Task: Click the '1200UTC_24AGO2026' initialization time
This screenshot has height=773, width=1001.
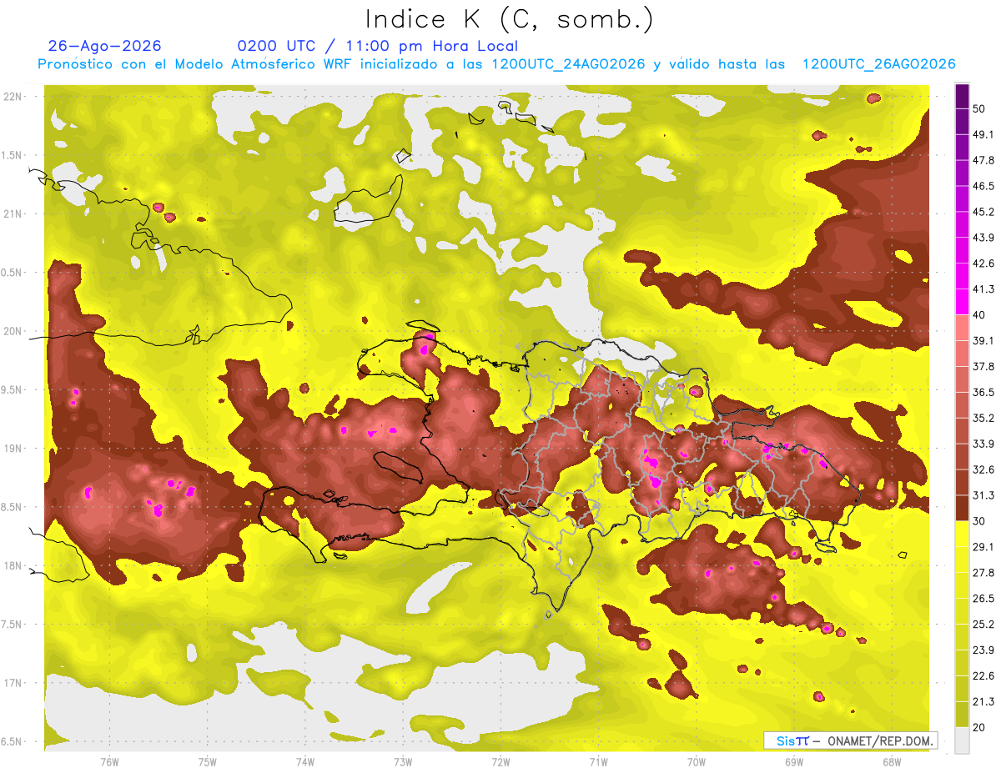Action: click(x=568, y=64)
